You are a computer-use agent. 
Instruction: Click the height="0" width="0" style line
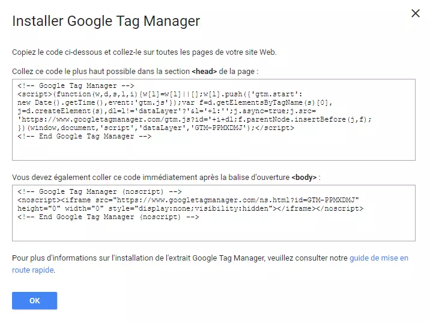point(190,208)
